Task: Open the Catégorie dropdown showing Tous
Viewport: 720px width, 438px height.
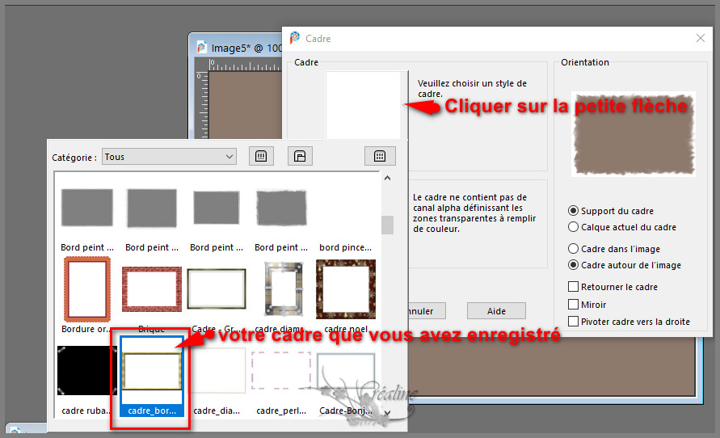Action: click(169, 157)
